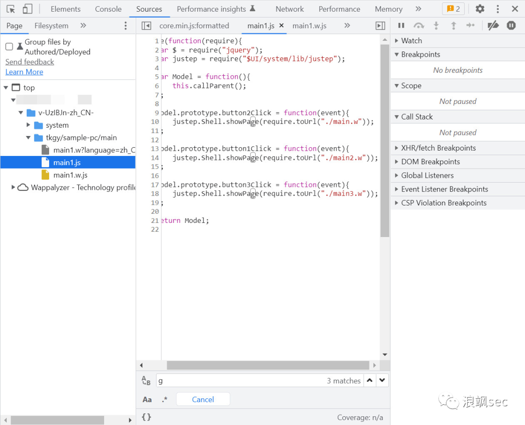Switch to the Elements tab

(66, 9)
